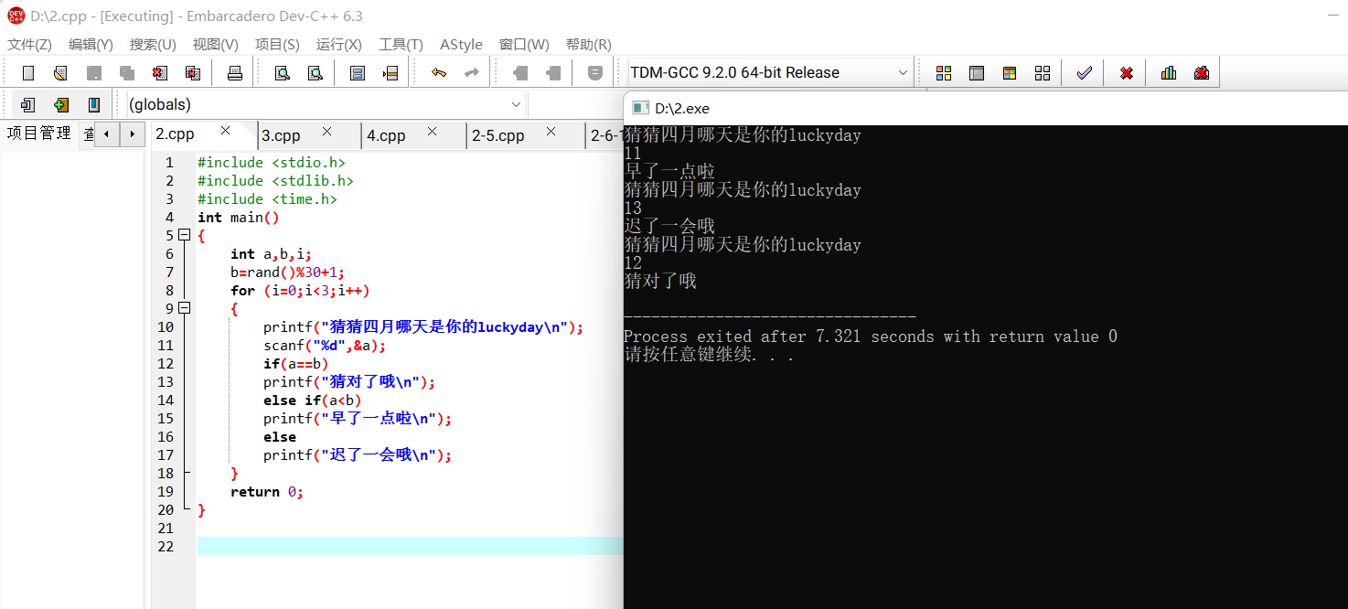
Task: Click the Save All toolbar icon
Action: tap(126, 73)
